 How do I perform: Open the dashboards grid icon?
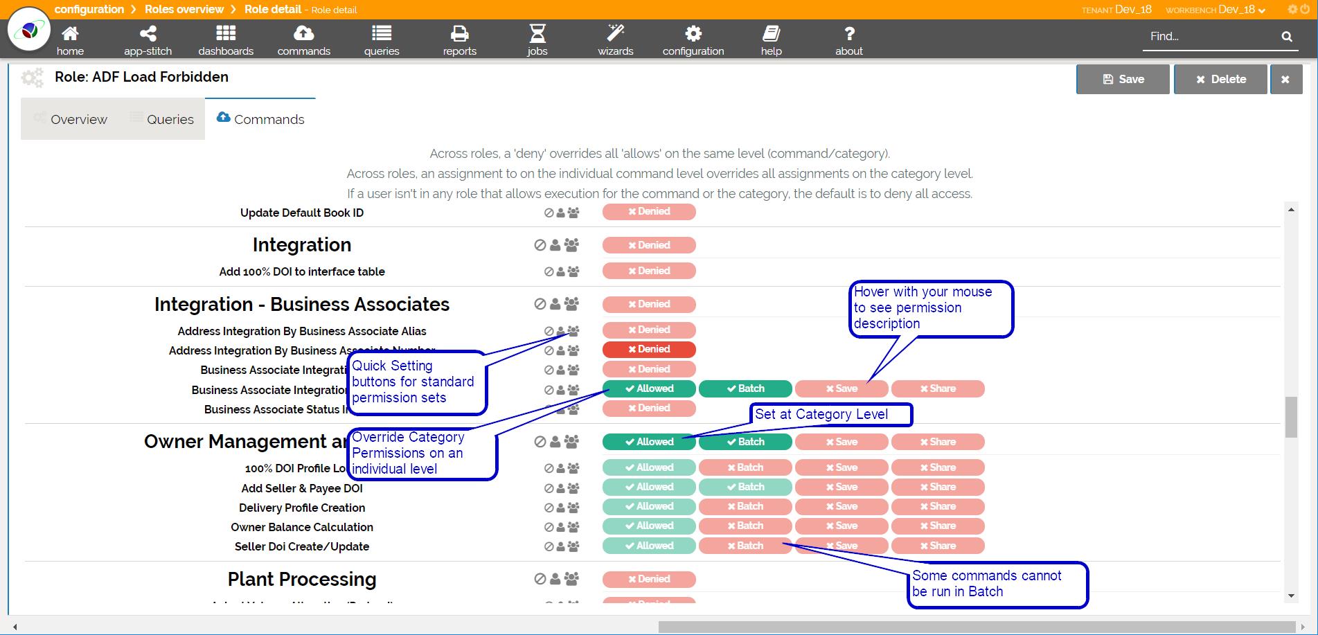click(226, 33)
